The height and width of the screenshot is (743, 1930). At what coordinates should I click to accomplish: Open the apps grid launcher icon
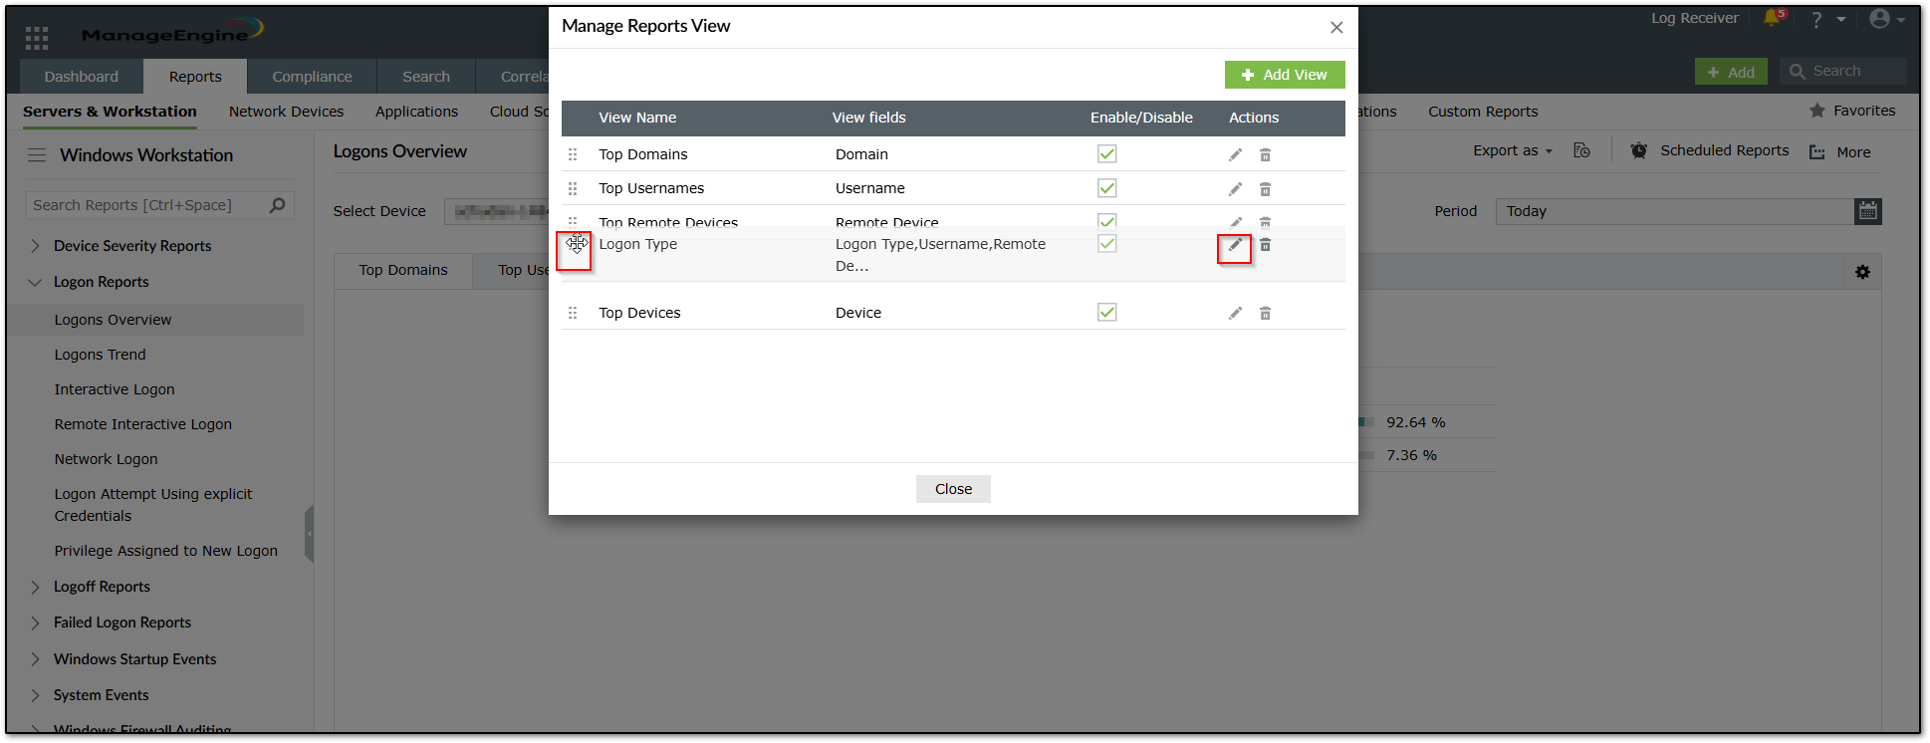pyautogui.click(x=37, y=38)
